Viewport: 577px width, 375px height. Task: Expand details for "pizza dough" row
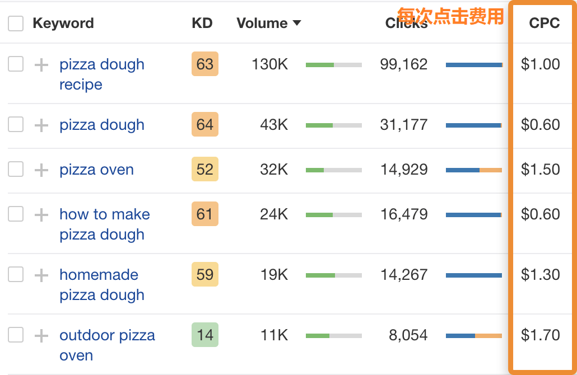pos(40,125)
